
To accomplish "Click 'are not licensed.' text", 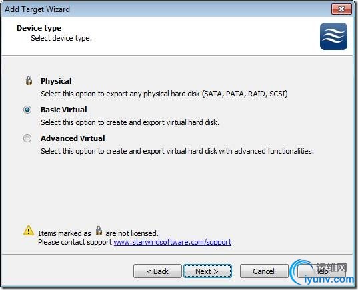I will pyautogui.click(x=132, y=233).
